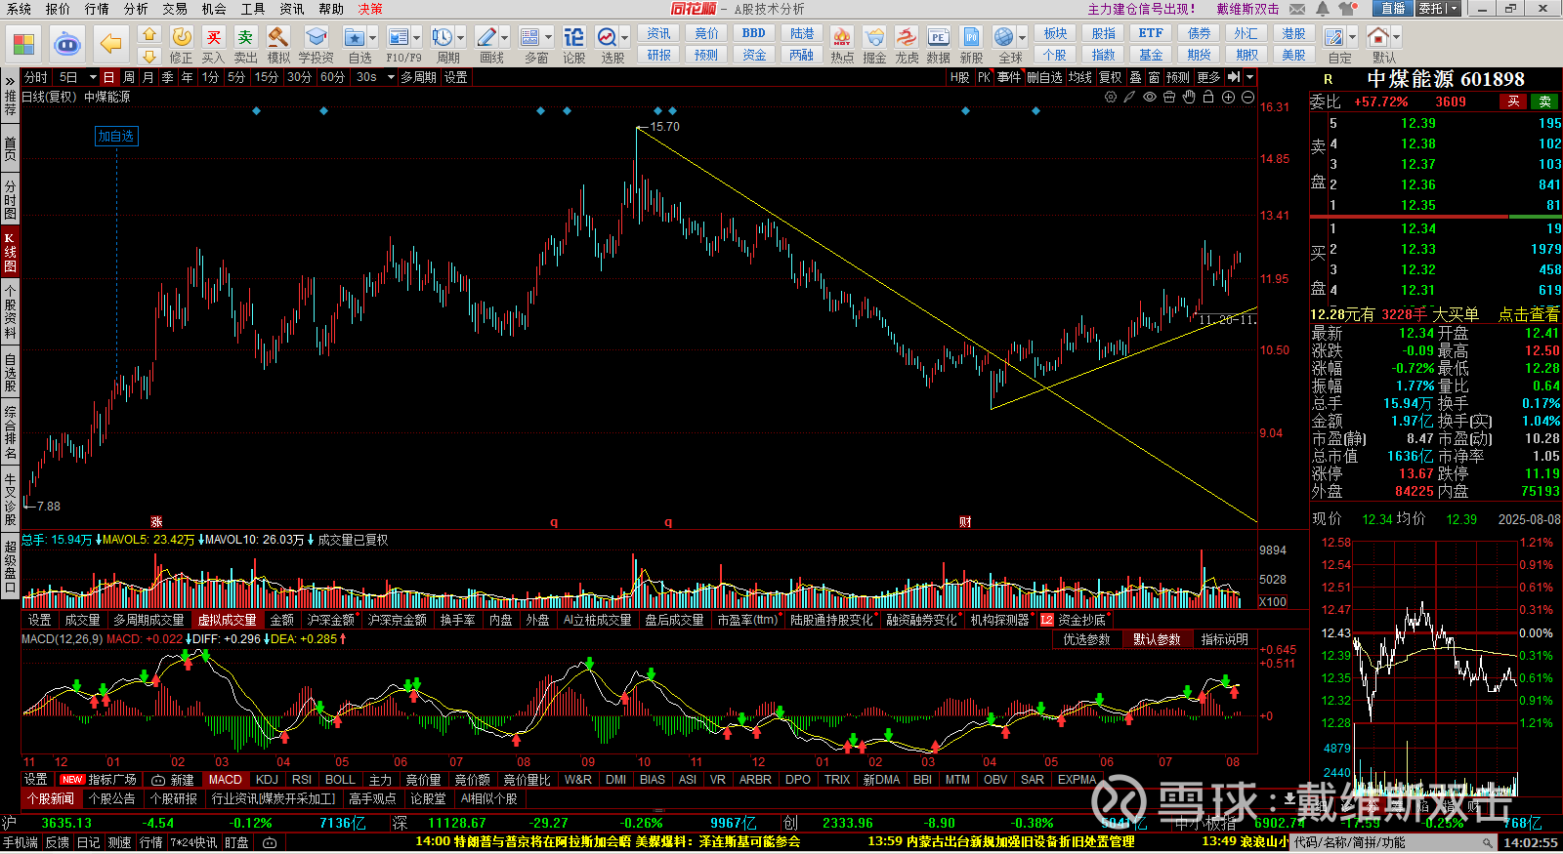Click the 15.70 high price label
Image resolution: width=1563 pixels, height=854 pixels.
[x=664, y=127]
